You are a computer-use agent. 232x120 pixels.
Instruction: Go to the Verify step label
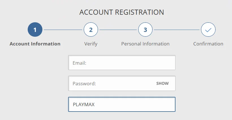[x=91, y=44]
